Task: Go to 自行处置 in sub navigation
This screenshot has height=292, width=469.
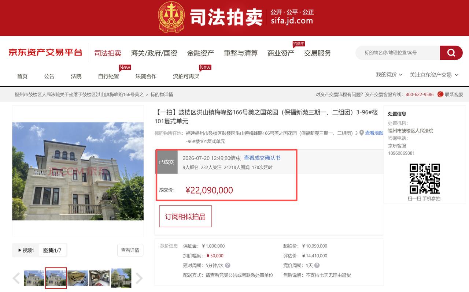Action: (x=108, y=76)
